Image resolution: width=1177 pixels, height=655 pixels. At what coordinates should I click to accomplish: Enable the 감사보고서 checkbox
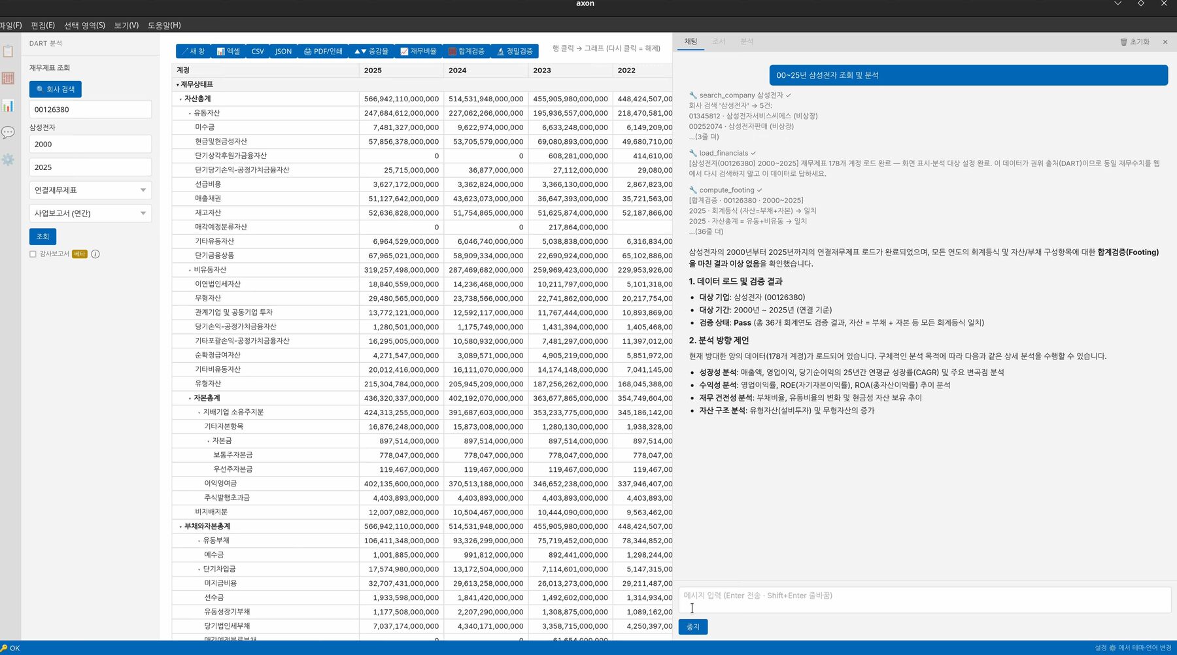point(33,254)
